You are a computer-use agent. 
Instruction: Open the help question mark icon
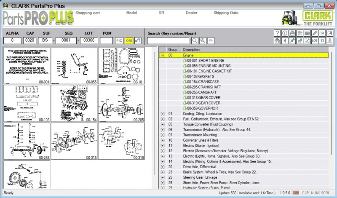tap(277, 33)
